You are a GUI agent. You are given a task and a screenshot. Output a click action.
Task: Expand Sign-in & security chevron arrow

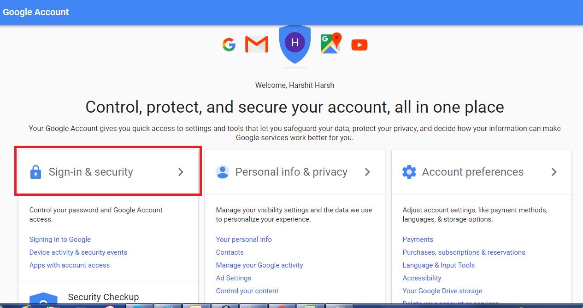tap(181, 172)
